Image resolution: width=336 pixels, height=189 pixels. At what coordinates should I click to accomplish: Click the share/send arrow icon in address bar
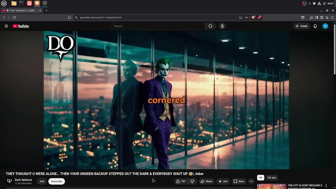(246, 18)
